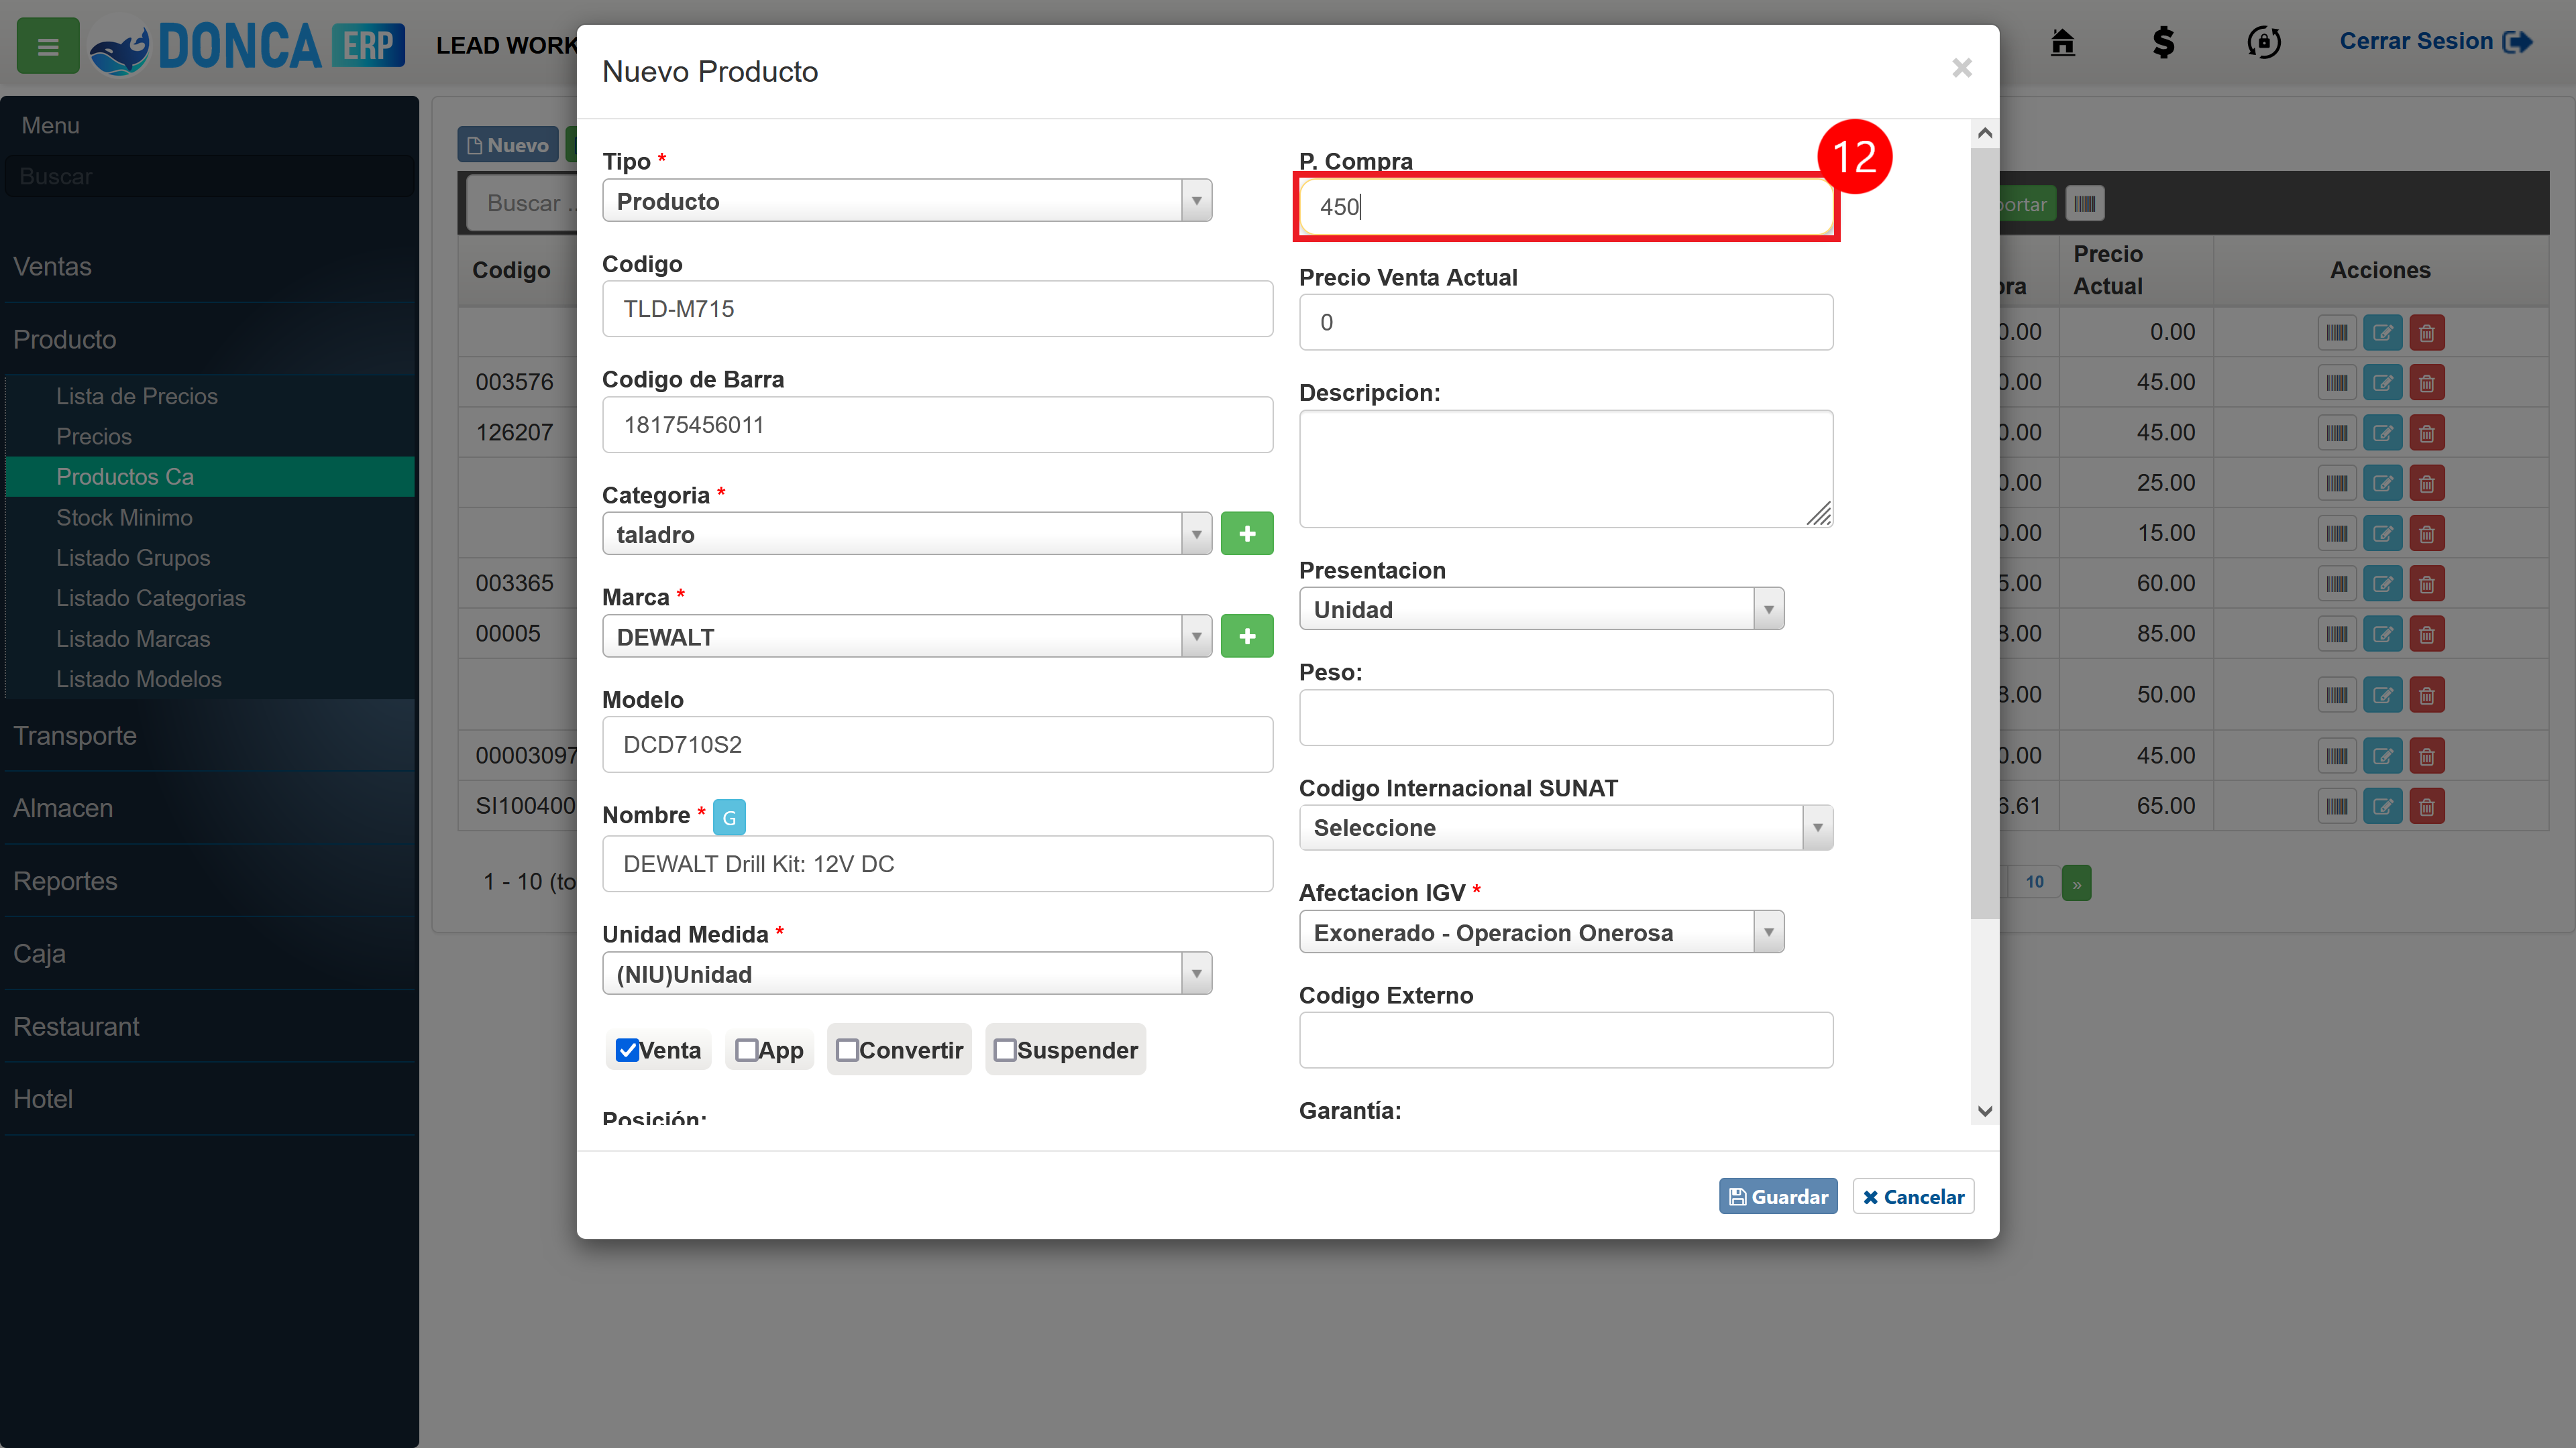Open the Marca dropdown showing DEWALT

pos(907,637)
